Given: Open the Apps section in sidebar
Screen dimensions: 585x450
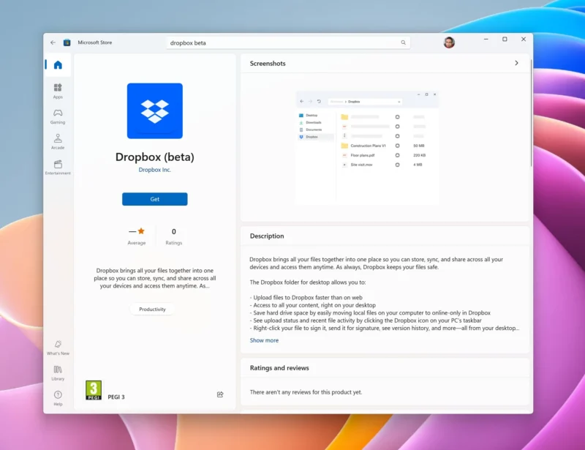Looking at the screenshot, I should [x=58, y=91].
